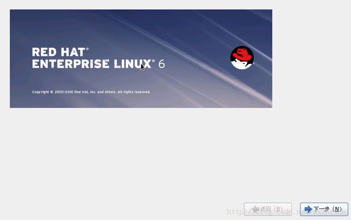
Task: Click the (N) mnemonic on next button
Action: point(337,209)
